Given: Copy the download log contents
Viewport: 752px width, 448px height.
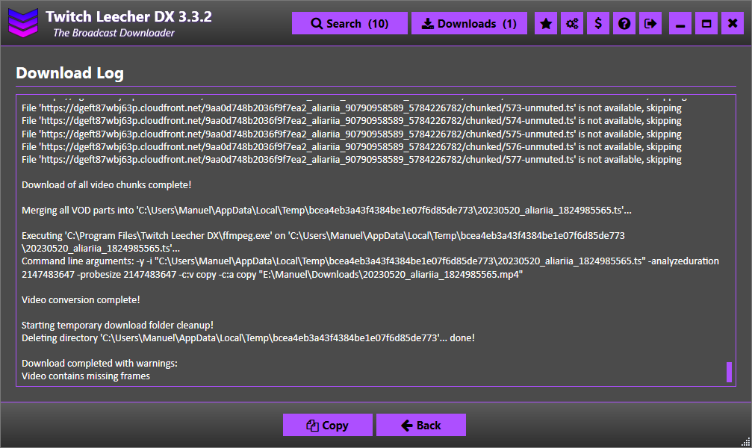Looking at the screenshot, I should tap(327, 425).
